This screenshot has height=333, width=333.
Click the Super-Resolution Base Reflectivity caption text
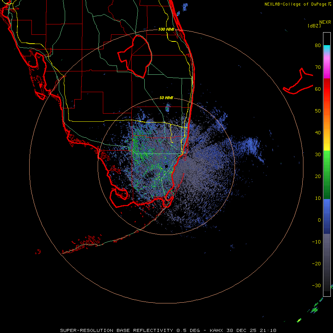(129, 330)
